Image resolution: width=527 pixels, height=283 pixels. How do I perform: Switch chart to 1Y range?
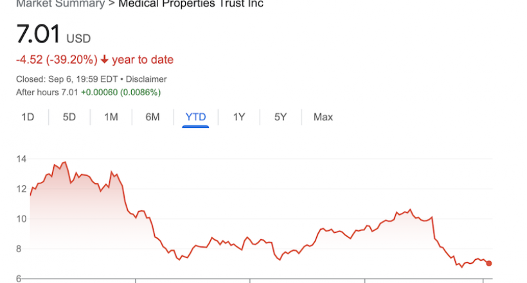coord(239,117)
